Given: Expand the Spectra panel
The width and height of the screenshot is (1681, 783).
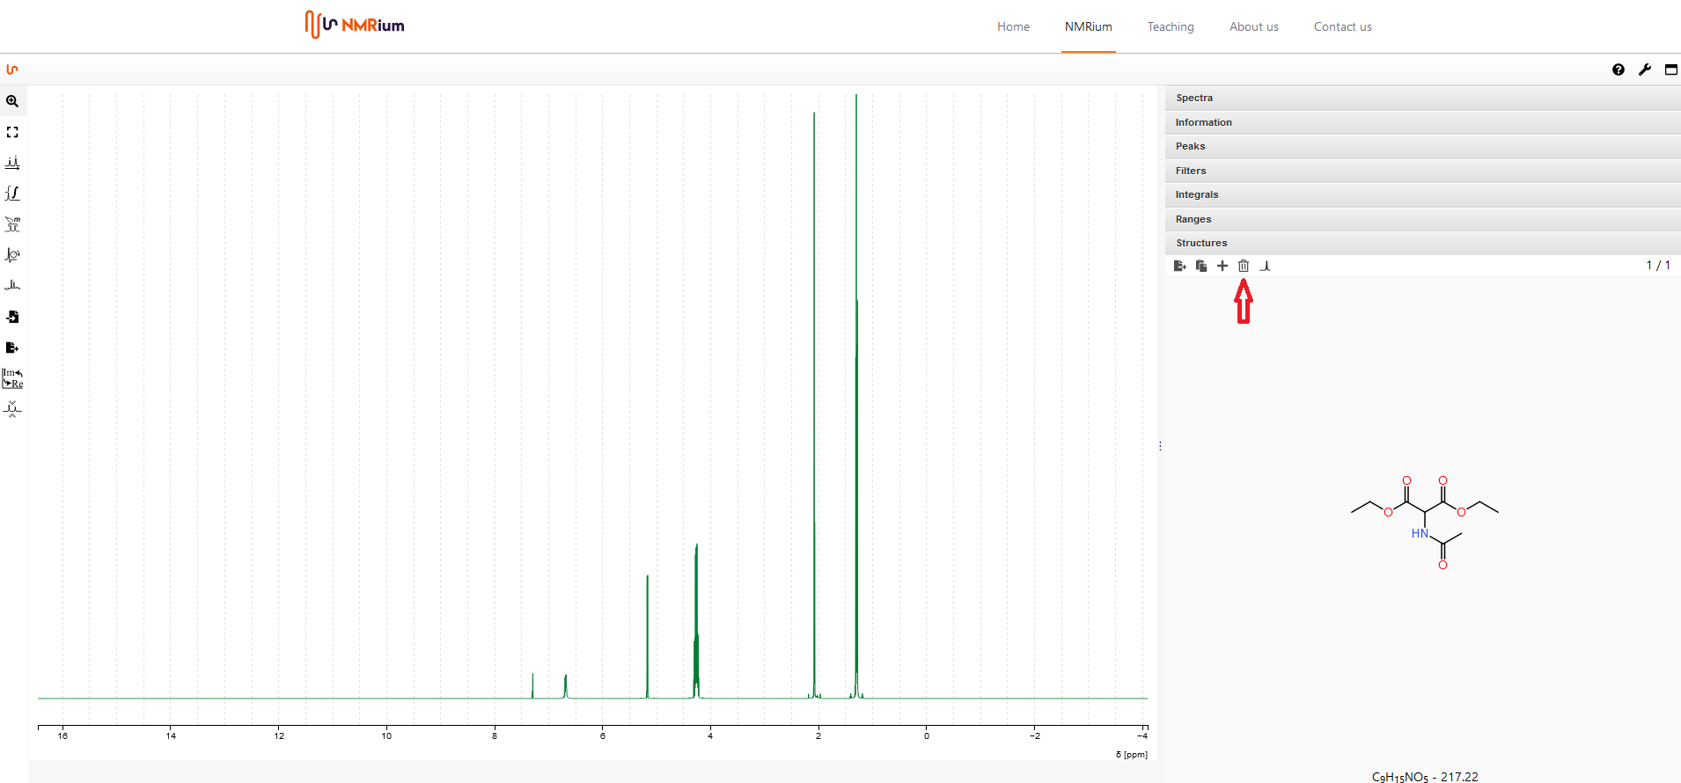Looking at the screenshot, I should [1194, 98].
